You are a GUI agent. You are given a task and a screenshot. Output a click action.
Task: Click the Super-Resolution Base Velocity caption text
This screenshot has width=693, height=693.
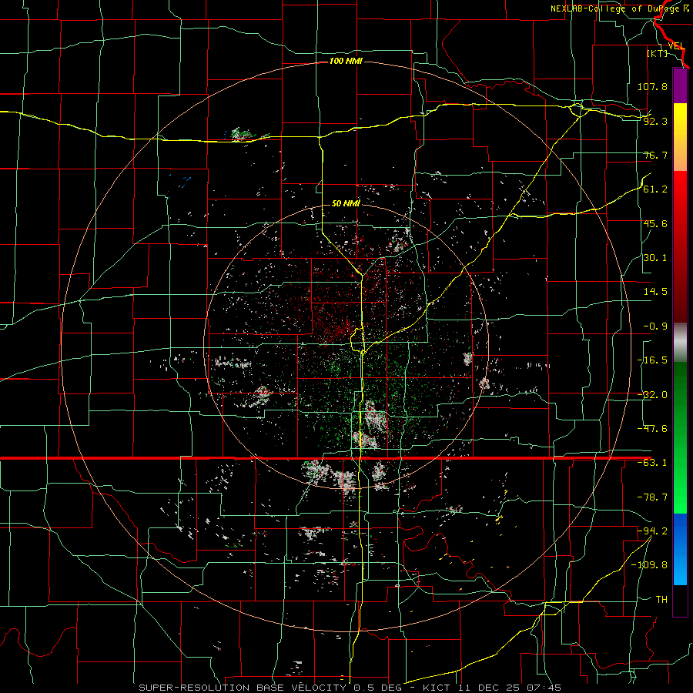[x=350, y=688]
